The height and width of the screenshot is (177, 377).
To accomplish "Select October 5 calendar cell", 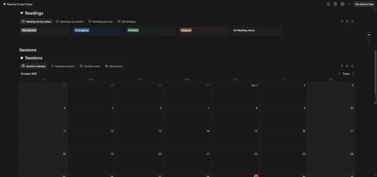I will (91, 116).
